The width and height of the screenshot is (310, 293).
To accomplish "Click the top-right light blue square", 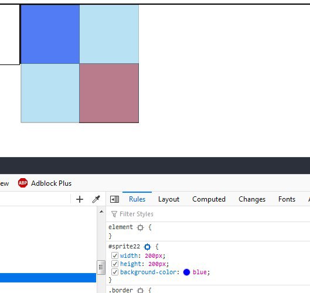I will click(x=109, y=34).
